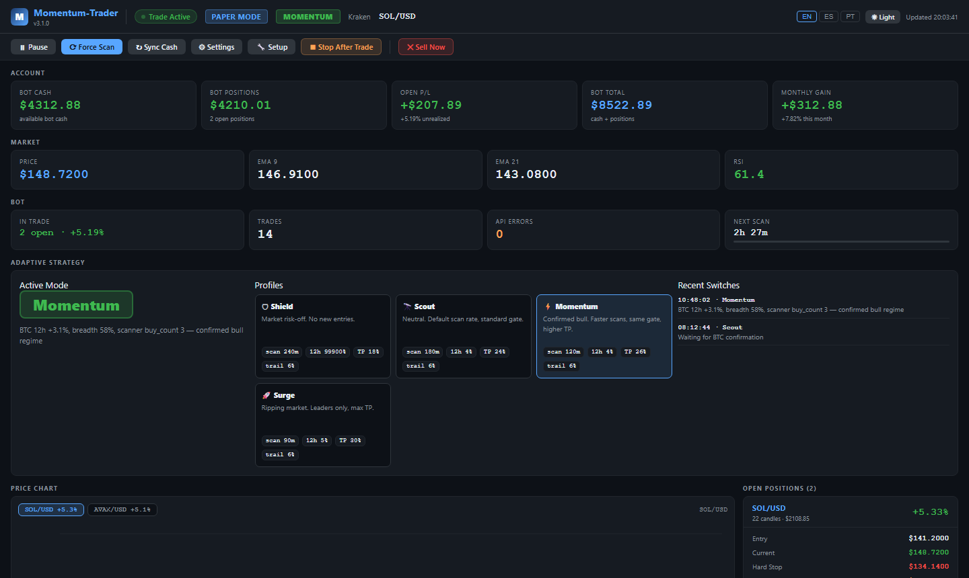Image resolution: width=969 pixels, height=578 pixels.
Task: Click the Momentum 'scan 120m' chip
Action: click(564, 352)
